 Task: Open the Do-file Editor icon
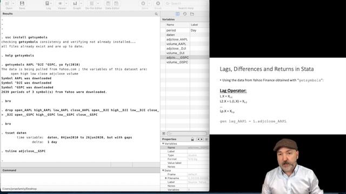pos(92,3)
